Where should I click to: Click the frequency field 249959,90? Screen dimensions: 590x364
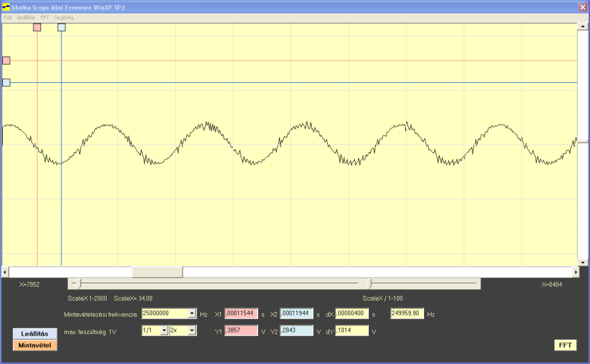click(x=407, y=314)
